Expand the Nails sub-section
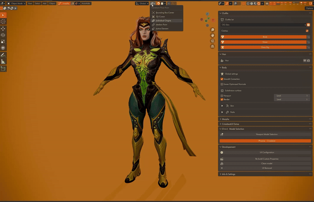Screen dimensions: 314x202 [222, 112]
